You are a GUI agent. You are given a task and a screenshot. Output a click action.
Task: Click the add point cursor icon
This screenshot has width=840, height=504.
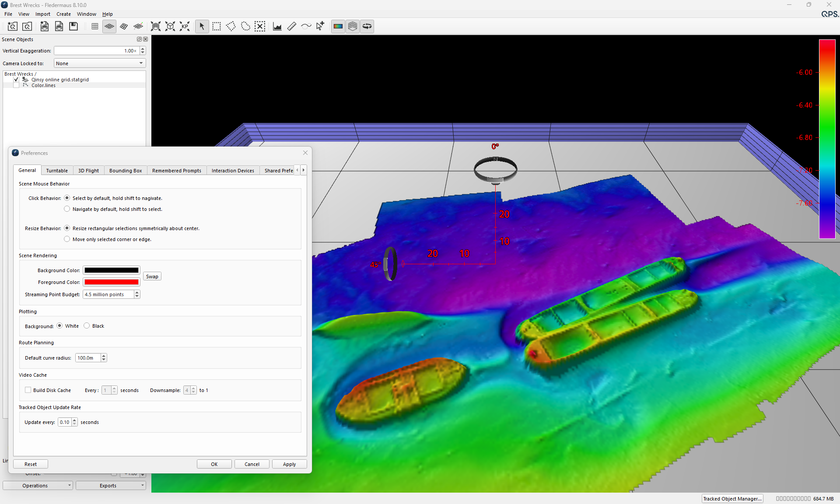point(321,26)
